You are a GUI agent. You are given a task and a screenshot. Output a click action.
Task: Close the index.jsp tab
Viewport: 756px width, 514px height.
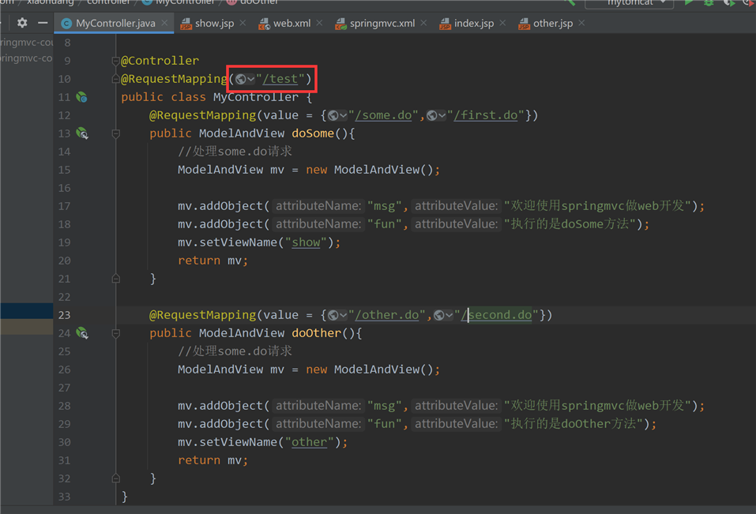pos(502,23)
